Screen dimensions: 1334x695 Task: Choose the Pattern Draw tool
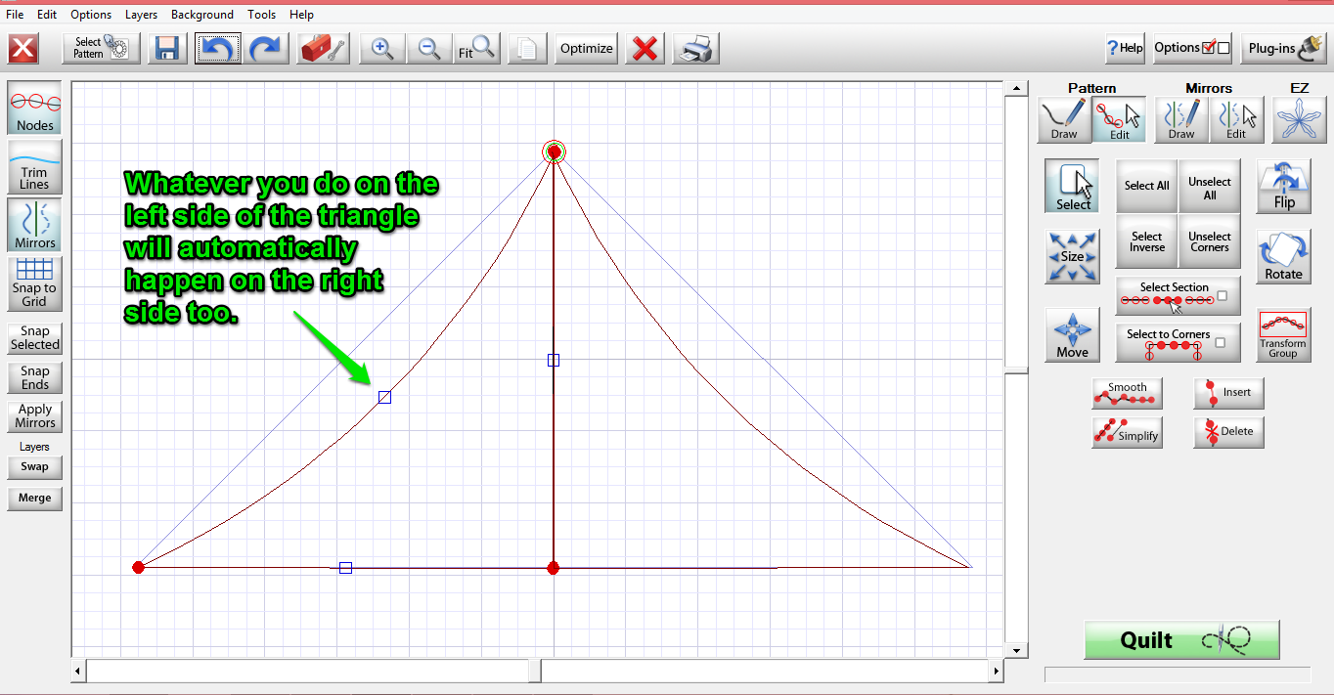point(1064,119)
